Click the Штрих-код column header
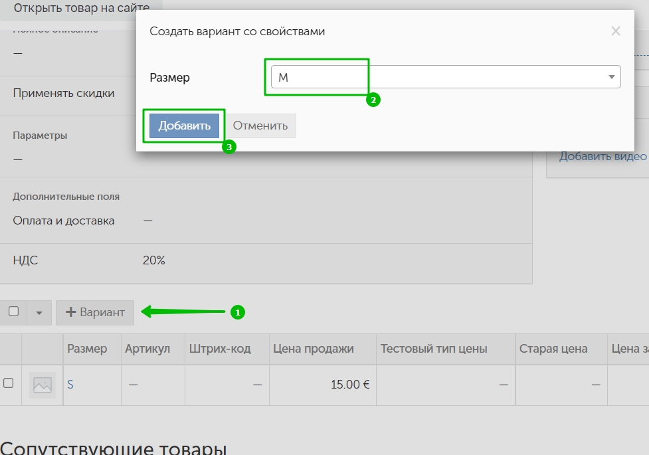The width and height of the screenshot is (649, 455). 220,349
